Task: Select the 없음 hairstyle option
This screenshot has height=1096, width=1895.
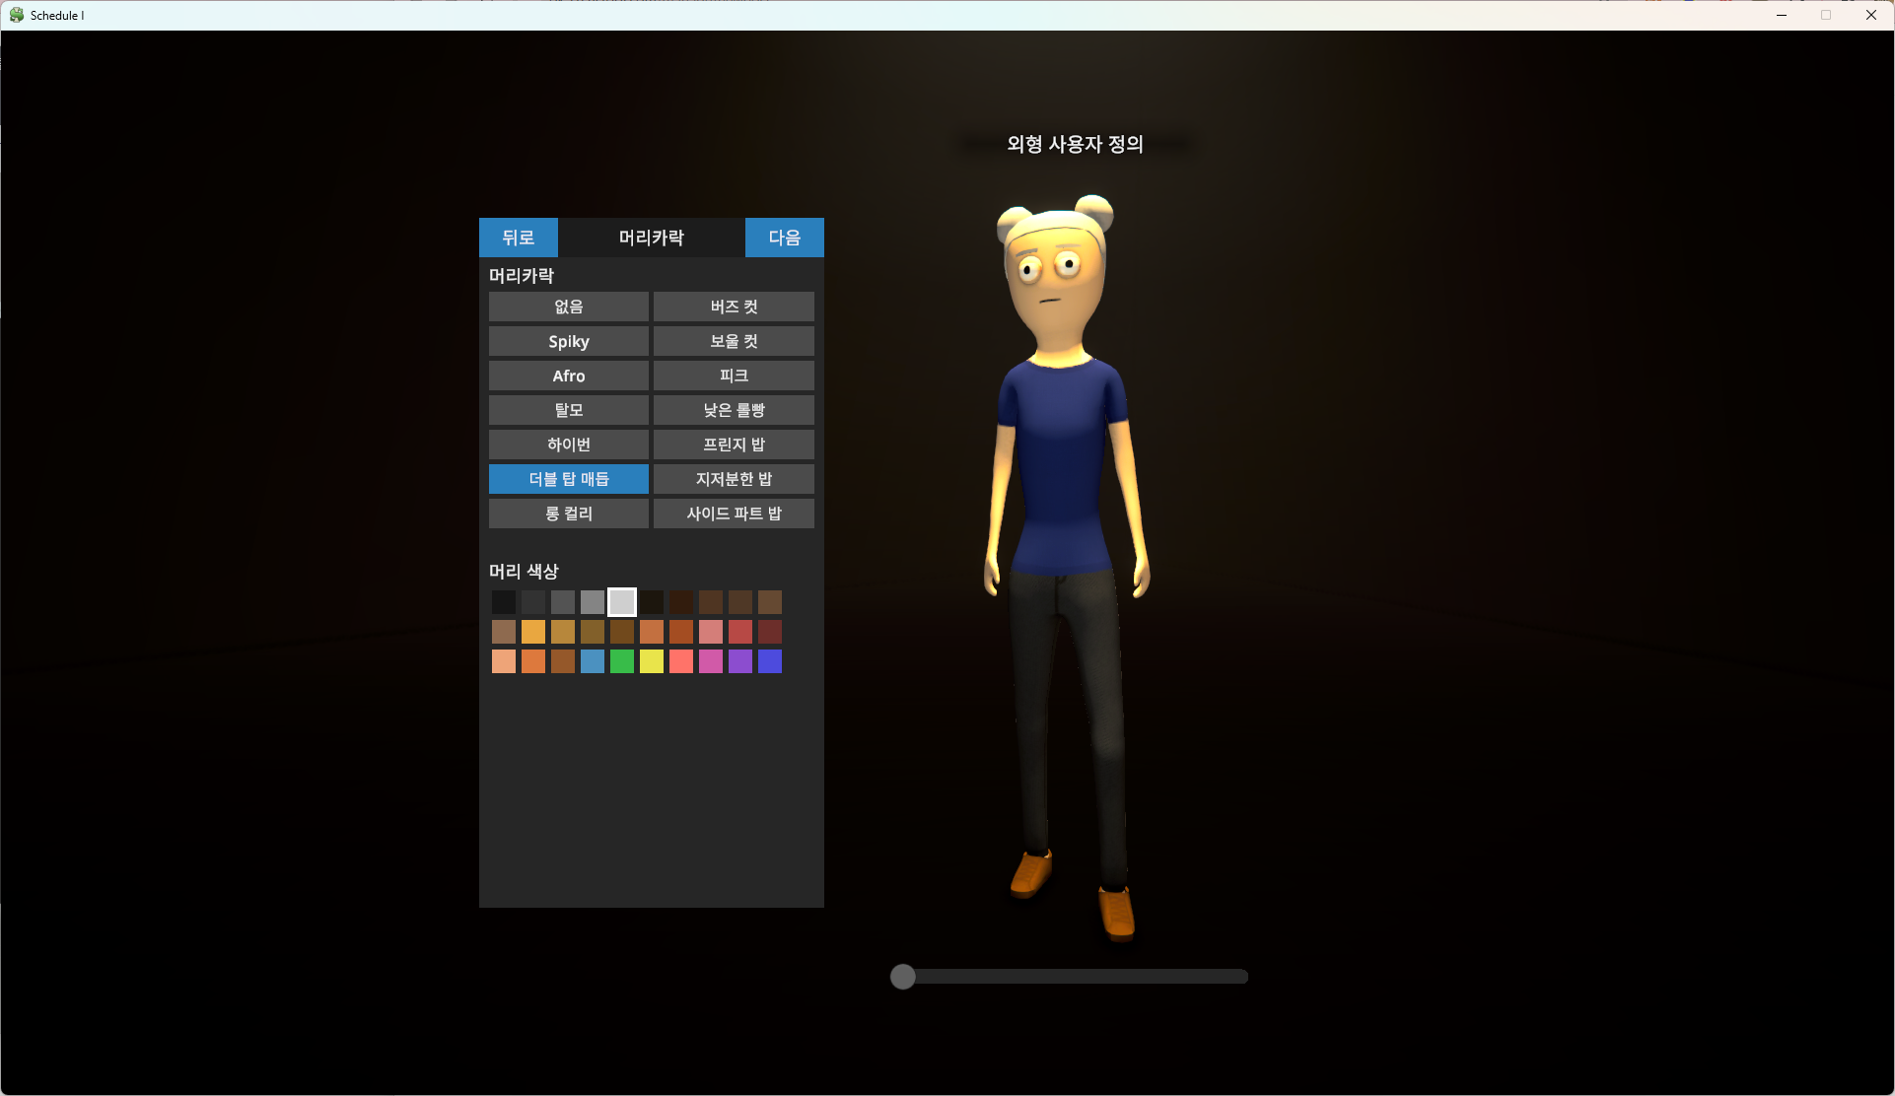Action: coord(568,307)
